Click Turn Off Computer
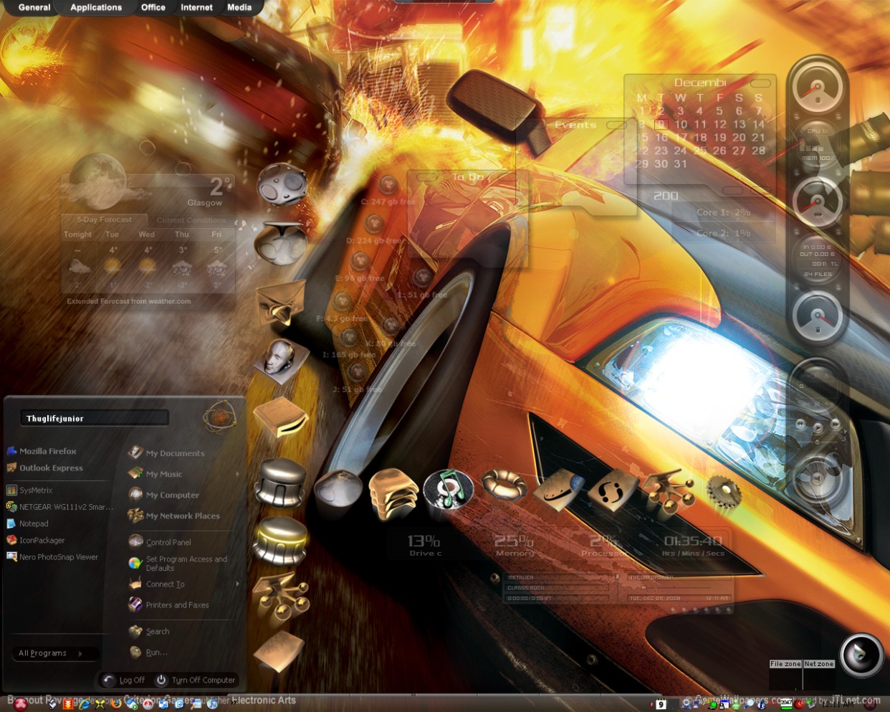The height and width of the screenshot is (712, 890). (196, 680)
